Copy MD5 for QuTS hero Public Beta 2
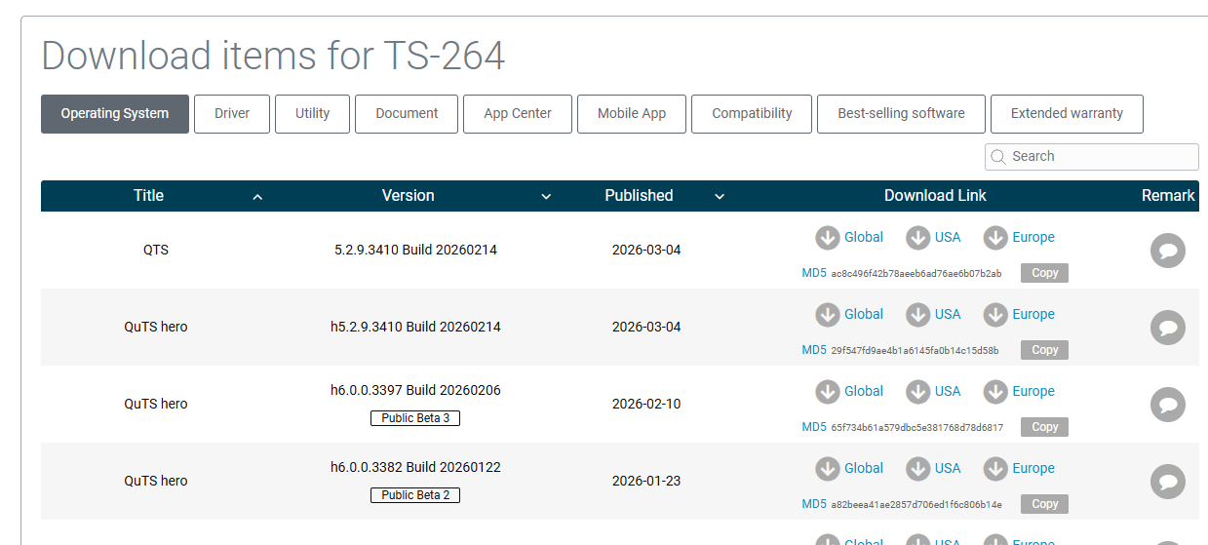Viewport: 1208px width, 545px height. click(x=1044, y=504)
